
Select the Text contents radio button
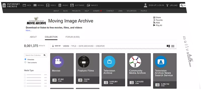[x=25, y=62]
